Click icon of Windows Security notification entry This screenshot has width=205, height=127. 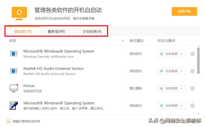click(14, 54)
